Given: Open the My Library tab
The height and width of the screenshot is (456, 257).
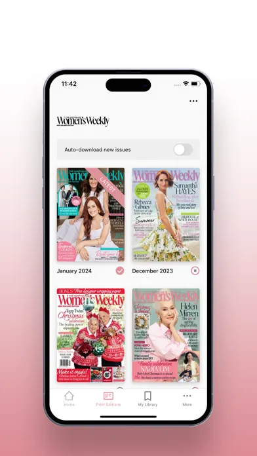Looking at the screenshot, I should (148, 399).
